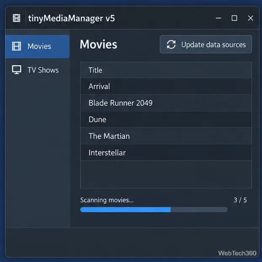Screen dimensions: 262x262
Task: Open the Movies sidebar tab
Action: click(x=37, y=46)
